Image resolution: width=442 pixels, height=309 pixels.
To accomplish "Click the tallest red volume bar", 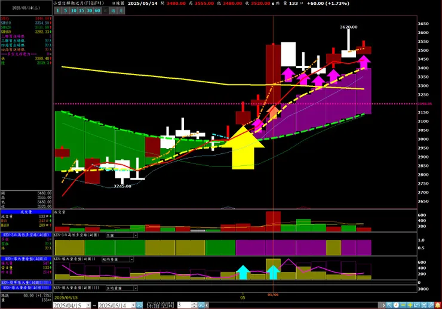I will [x=273, y=221].
